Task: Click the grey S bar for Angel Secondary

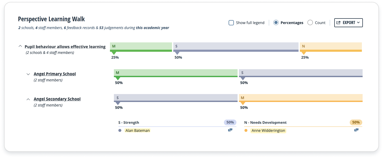Action: [x=176, y=98]
